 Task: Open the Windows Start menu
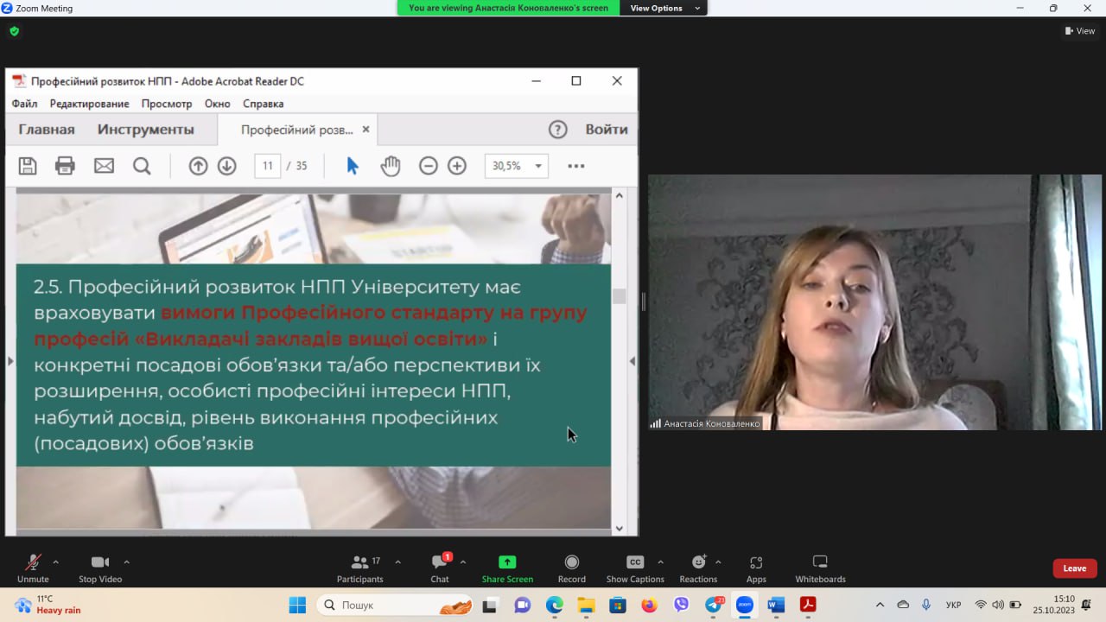297,605
